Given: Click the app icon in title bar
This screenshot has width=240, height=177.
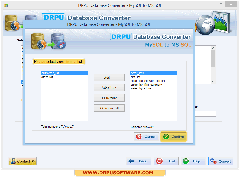Looking at the screenshot, I should [6, 5].
